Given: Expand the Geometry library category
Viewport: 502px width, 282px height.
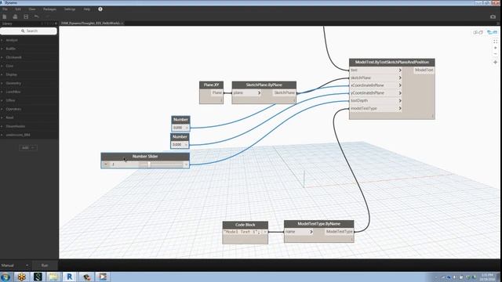Looking at the screenshot, I should [x=13, y=83].
